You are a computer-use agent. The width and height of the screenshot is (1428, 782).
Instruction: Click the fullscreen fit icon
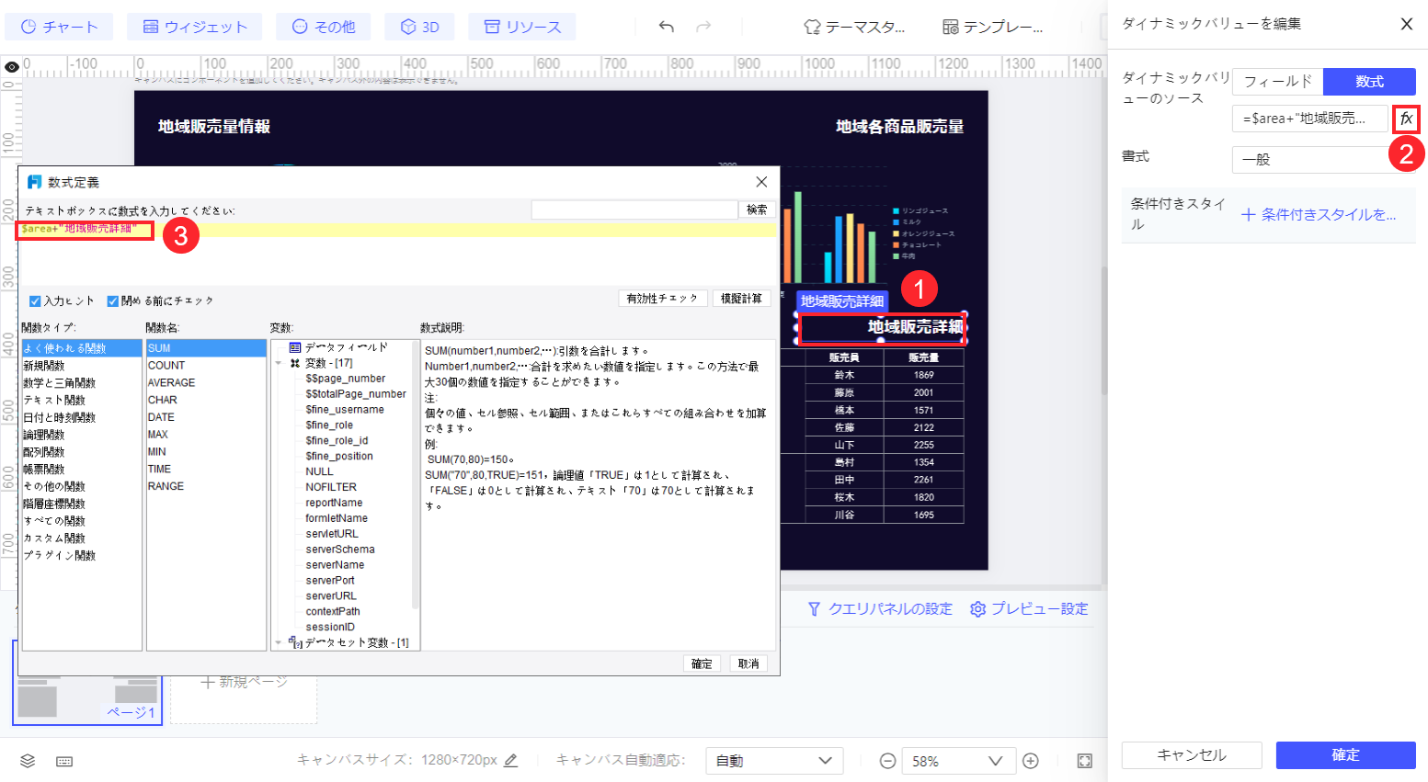tap(1085, 761)
